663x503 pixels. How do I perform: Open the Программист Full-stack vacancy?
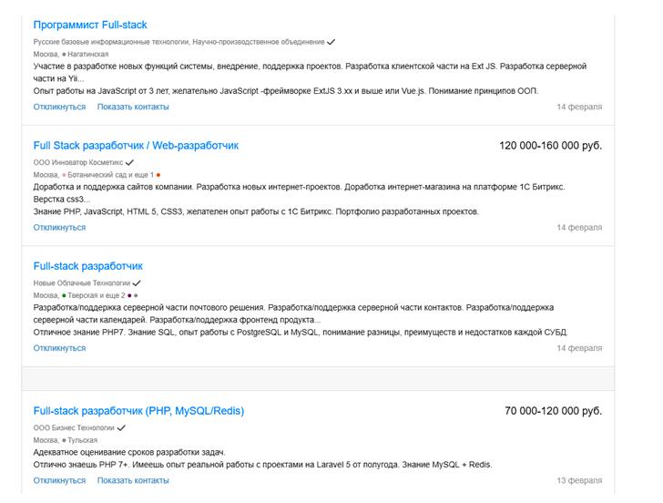(x=89, y=25)
